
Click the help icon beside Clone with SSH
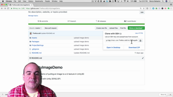121,34
